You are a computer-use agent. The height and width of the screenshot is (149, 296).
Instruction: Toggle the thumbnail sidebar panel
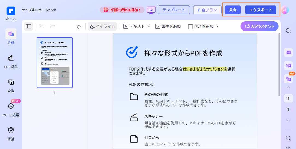[x=28, y=26]
